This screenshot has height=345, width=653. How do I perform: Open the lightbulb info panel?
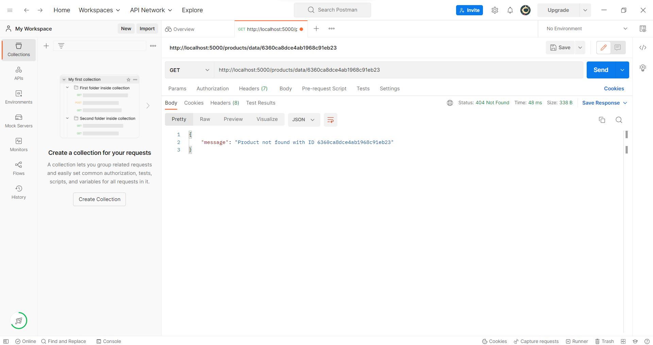point(643,68)
